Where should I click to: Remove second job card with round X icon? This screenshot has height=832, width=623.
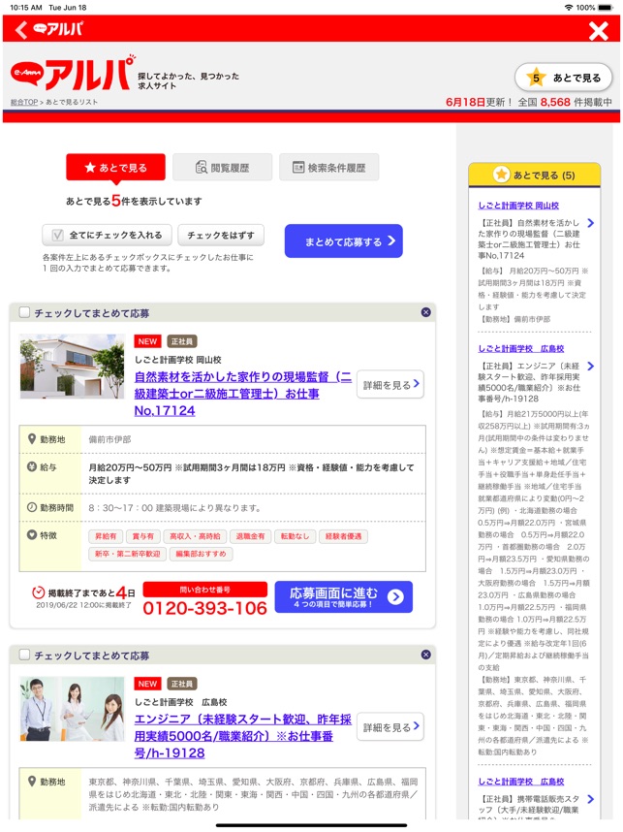click(425, 655)
